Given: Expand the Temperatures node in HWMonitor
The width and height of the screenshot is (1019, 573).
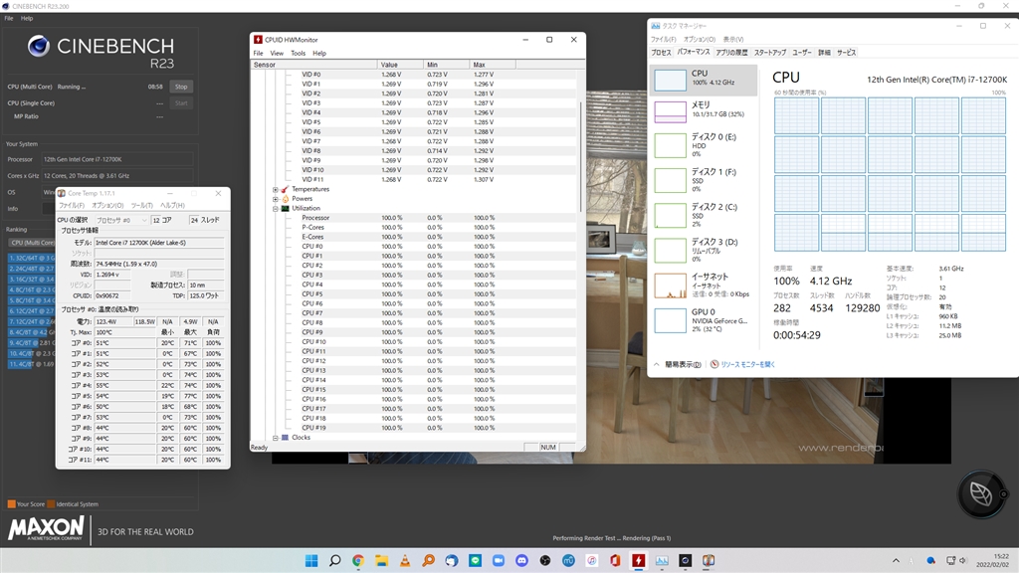Looking at the screenshot, I should (x=276, y=189).
